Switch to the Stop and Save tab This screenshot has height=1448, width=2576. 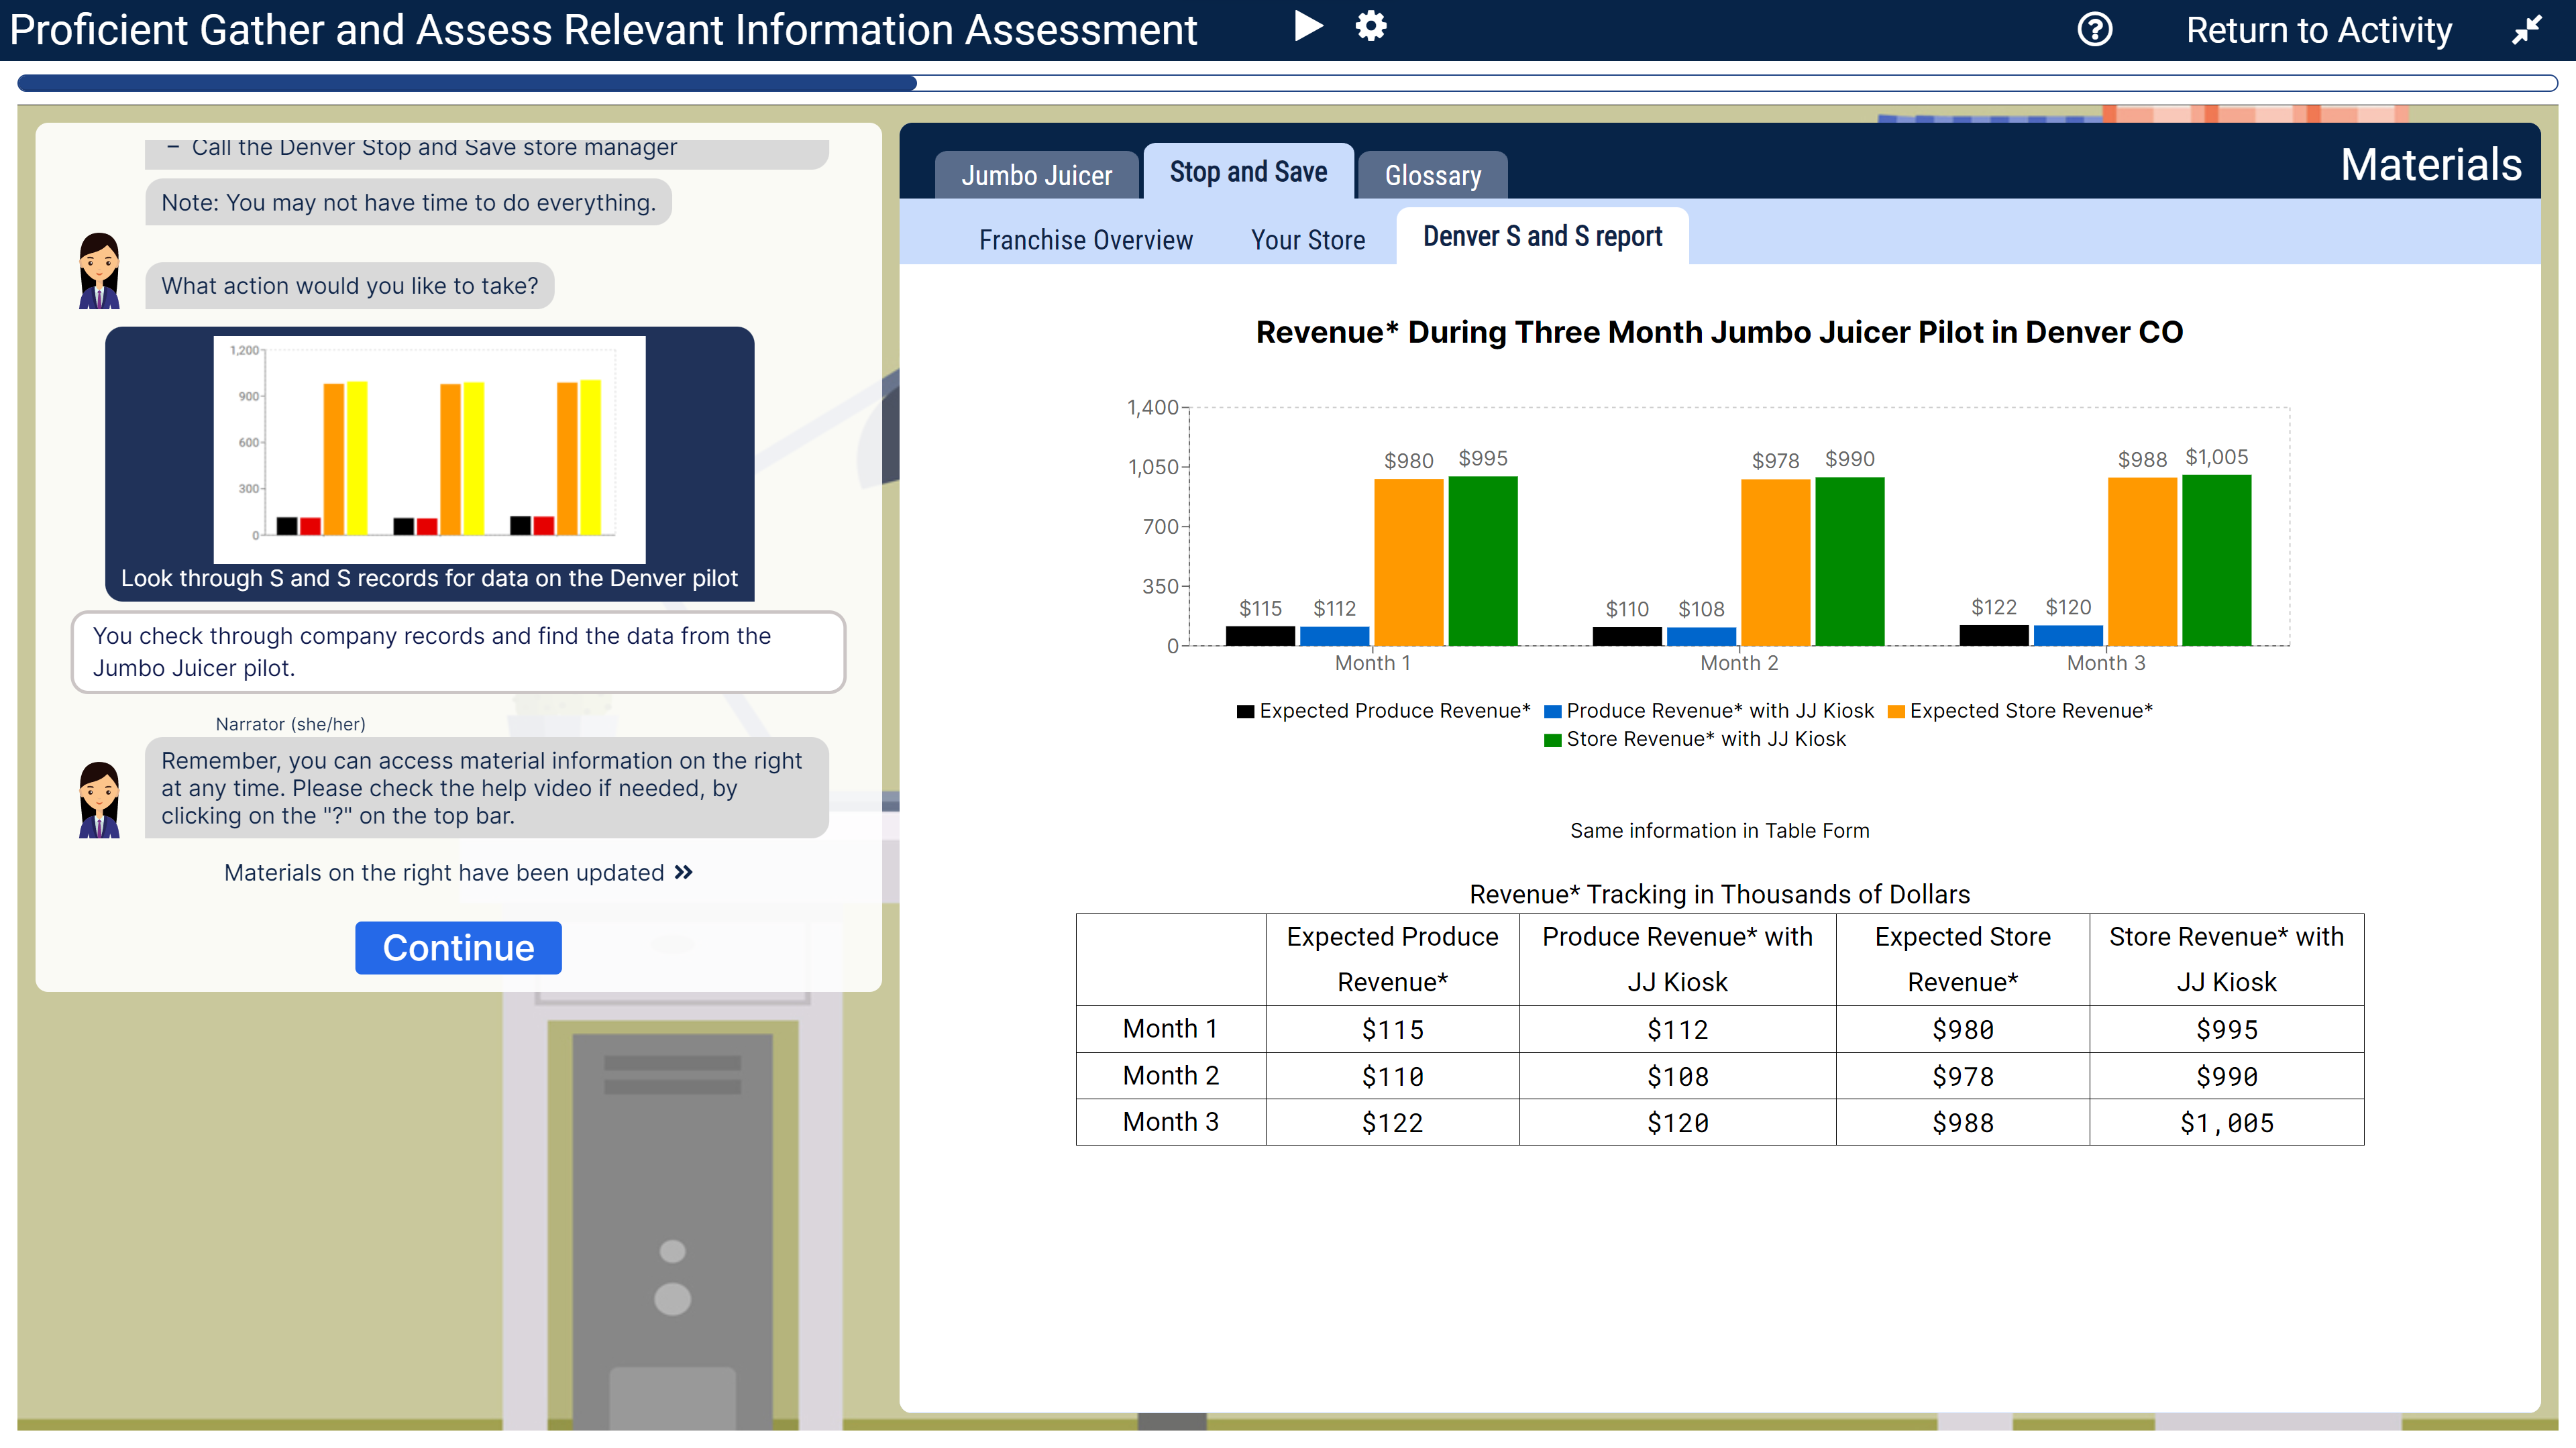[x=1249, y=172]
